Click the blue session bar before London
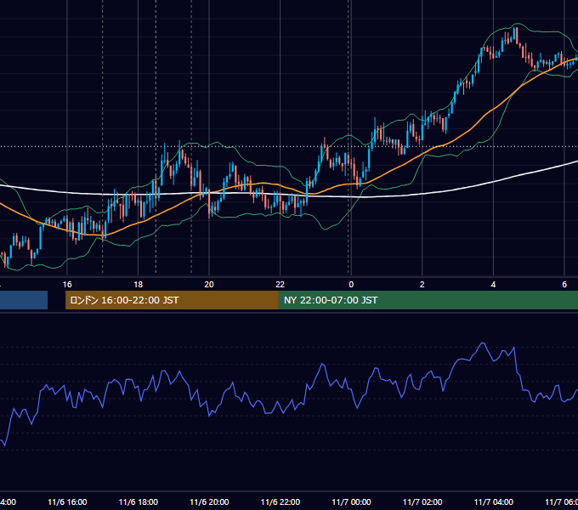The image size is (578, 510). tap(24, 300)
